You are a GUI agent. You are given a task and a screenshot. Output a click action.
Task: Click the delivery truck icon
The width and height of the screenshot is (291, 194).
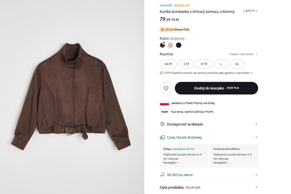click(x=162, y=138)
